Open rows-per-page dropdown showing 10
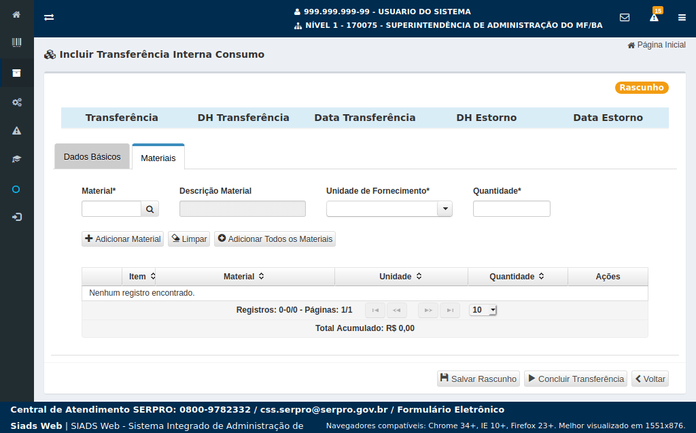This screenshot has height=433, width=696. pyautogui.click(x=483, y=310)
